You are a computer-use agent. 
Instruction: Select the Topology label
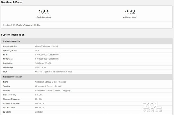click(7, 86)
